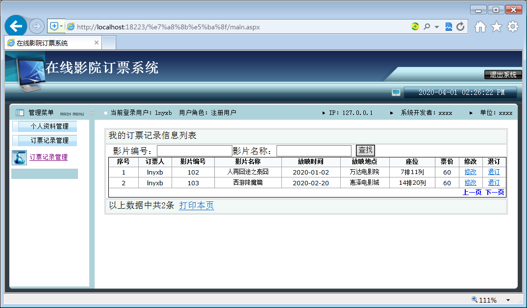Click 修改 for 西游降魔篇 row
This screenshot has width=527, height=308.
pyautogui.click(x=470, y=183)
